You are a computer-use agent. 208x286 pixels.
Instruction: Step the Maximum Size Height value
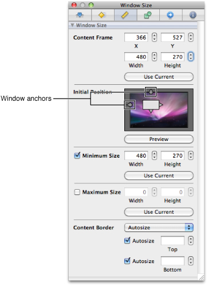click(x=191, y=192)
